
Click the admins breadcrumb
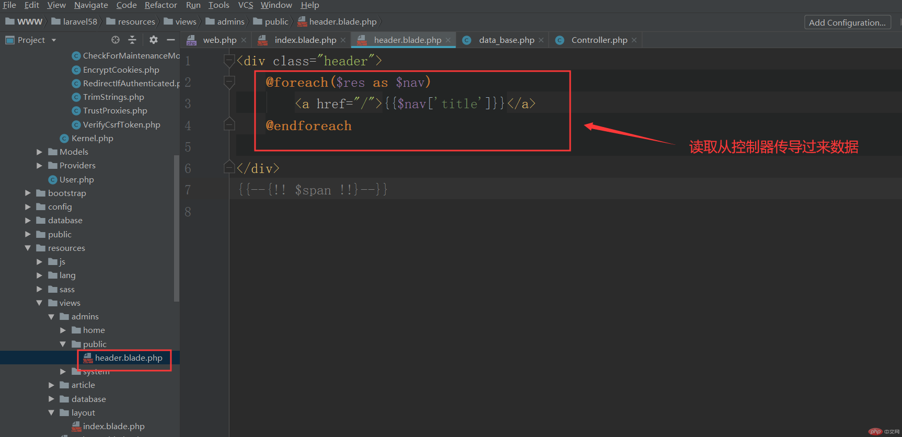click(225, 22)
